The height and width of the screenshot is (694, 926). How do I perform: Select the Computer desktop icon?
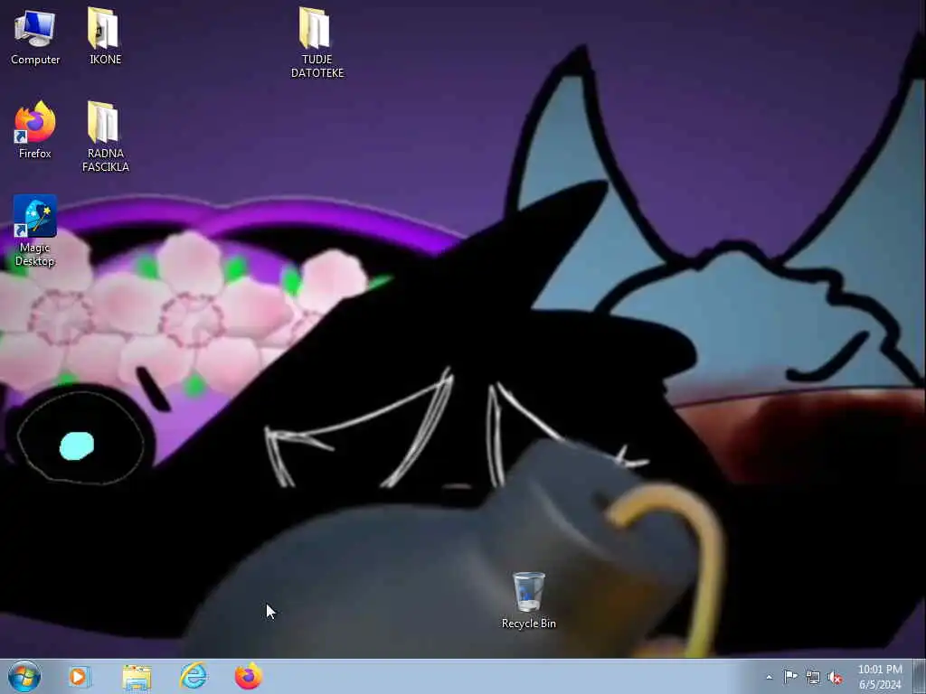[x=35, y=37]
